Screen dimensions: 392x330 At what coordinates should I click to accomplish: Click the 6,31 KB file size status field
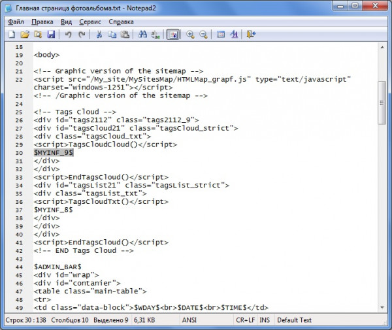(144, 320)
